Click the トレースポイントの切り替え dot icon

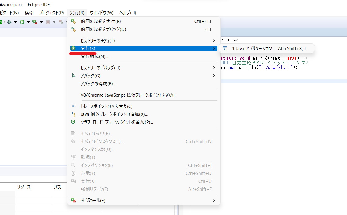point(74,106)
